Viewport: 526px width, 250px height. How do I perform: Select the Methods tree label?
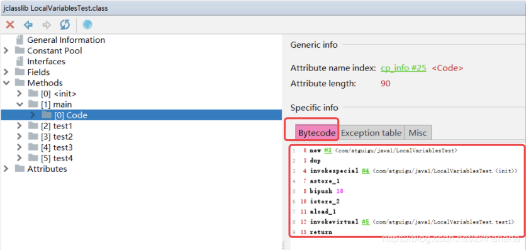(45, 83)
